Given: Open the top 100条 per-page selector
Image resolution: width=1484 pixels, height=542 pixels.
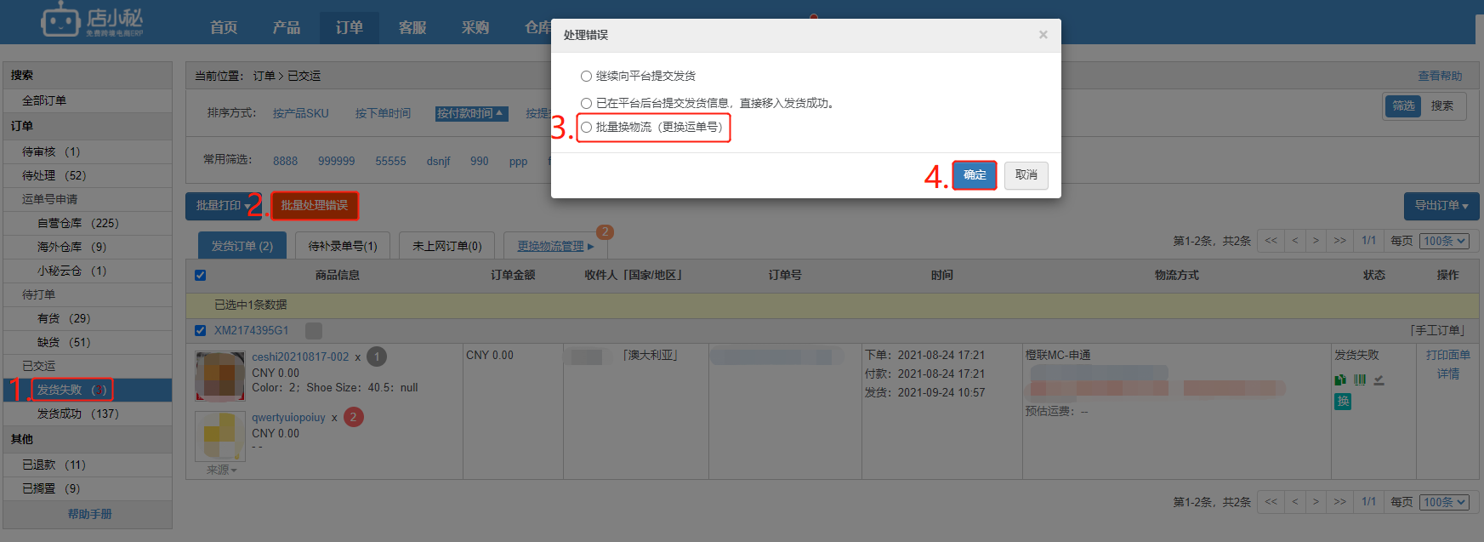Looking at the screenshot, I should pyautogui.click(x=1445, y=241).
